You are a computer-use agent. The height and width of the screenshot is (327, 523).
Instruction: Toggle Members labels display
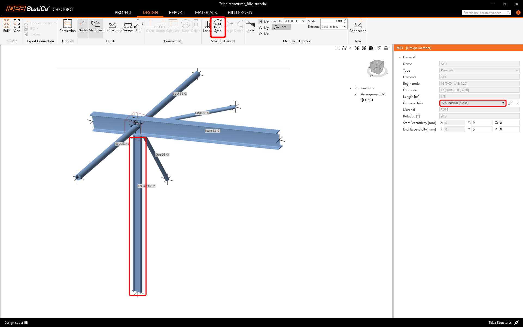(95, 26)
